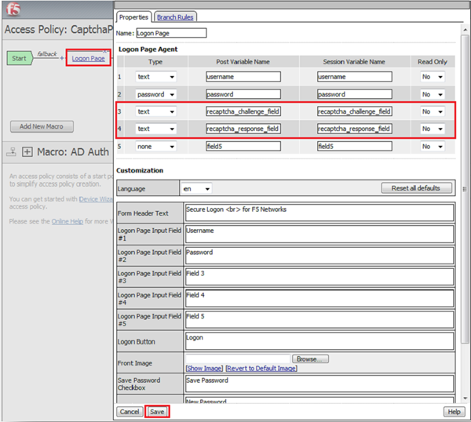
Task: Select the Properties tab
Action: (x=133, y=16)
